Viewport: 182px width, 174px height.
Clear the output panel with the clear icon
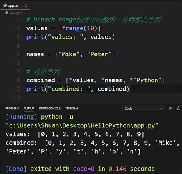[171, 108]
